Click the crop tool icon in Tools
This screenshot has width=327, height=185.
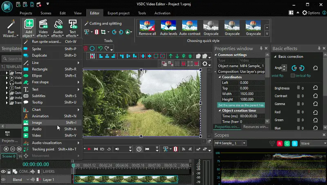pyautogui.click(x=103, y=32)
